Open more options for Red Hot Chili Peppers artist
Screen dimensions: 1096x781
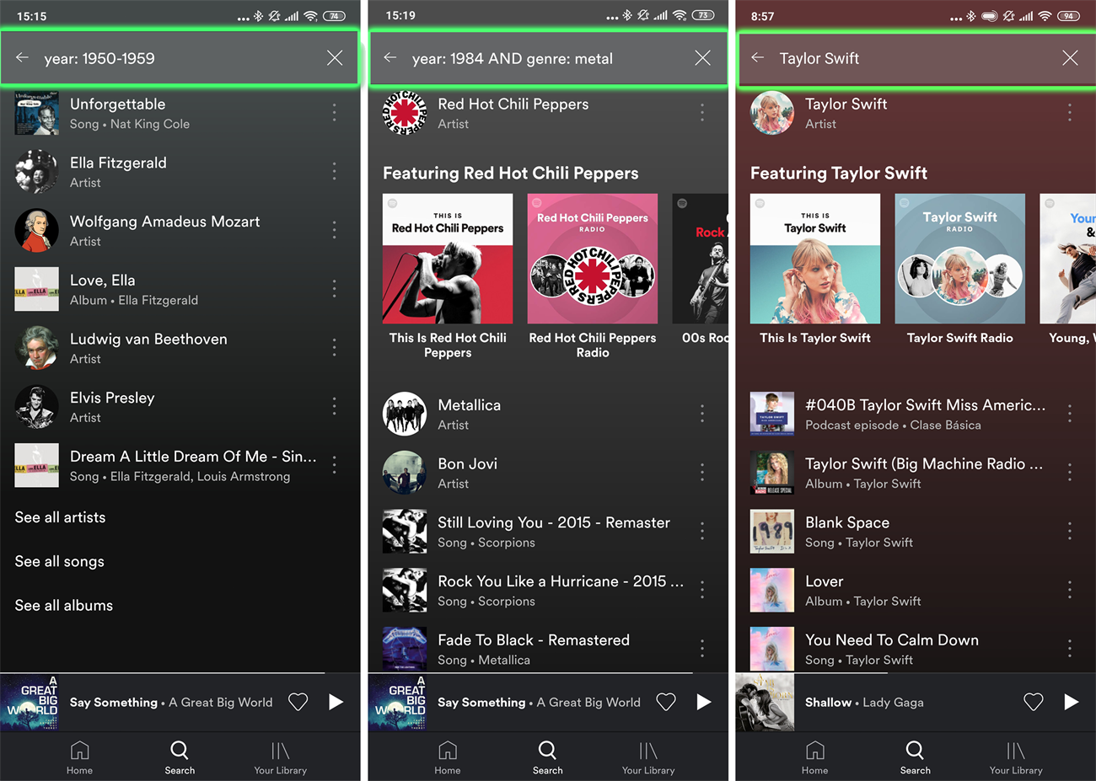tap(702, 113)
